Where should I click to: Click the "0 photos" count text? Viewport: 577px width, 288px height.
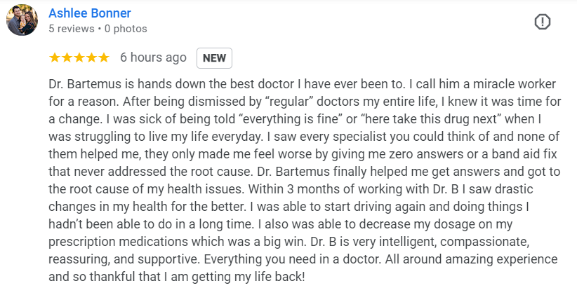tap(126, 29)
